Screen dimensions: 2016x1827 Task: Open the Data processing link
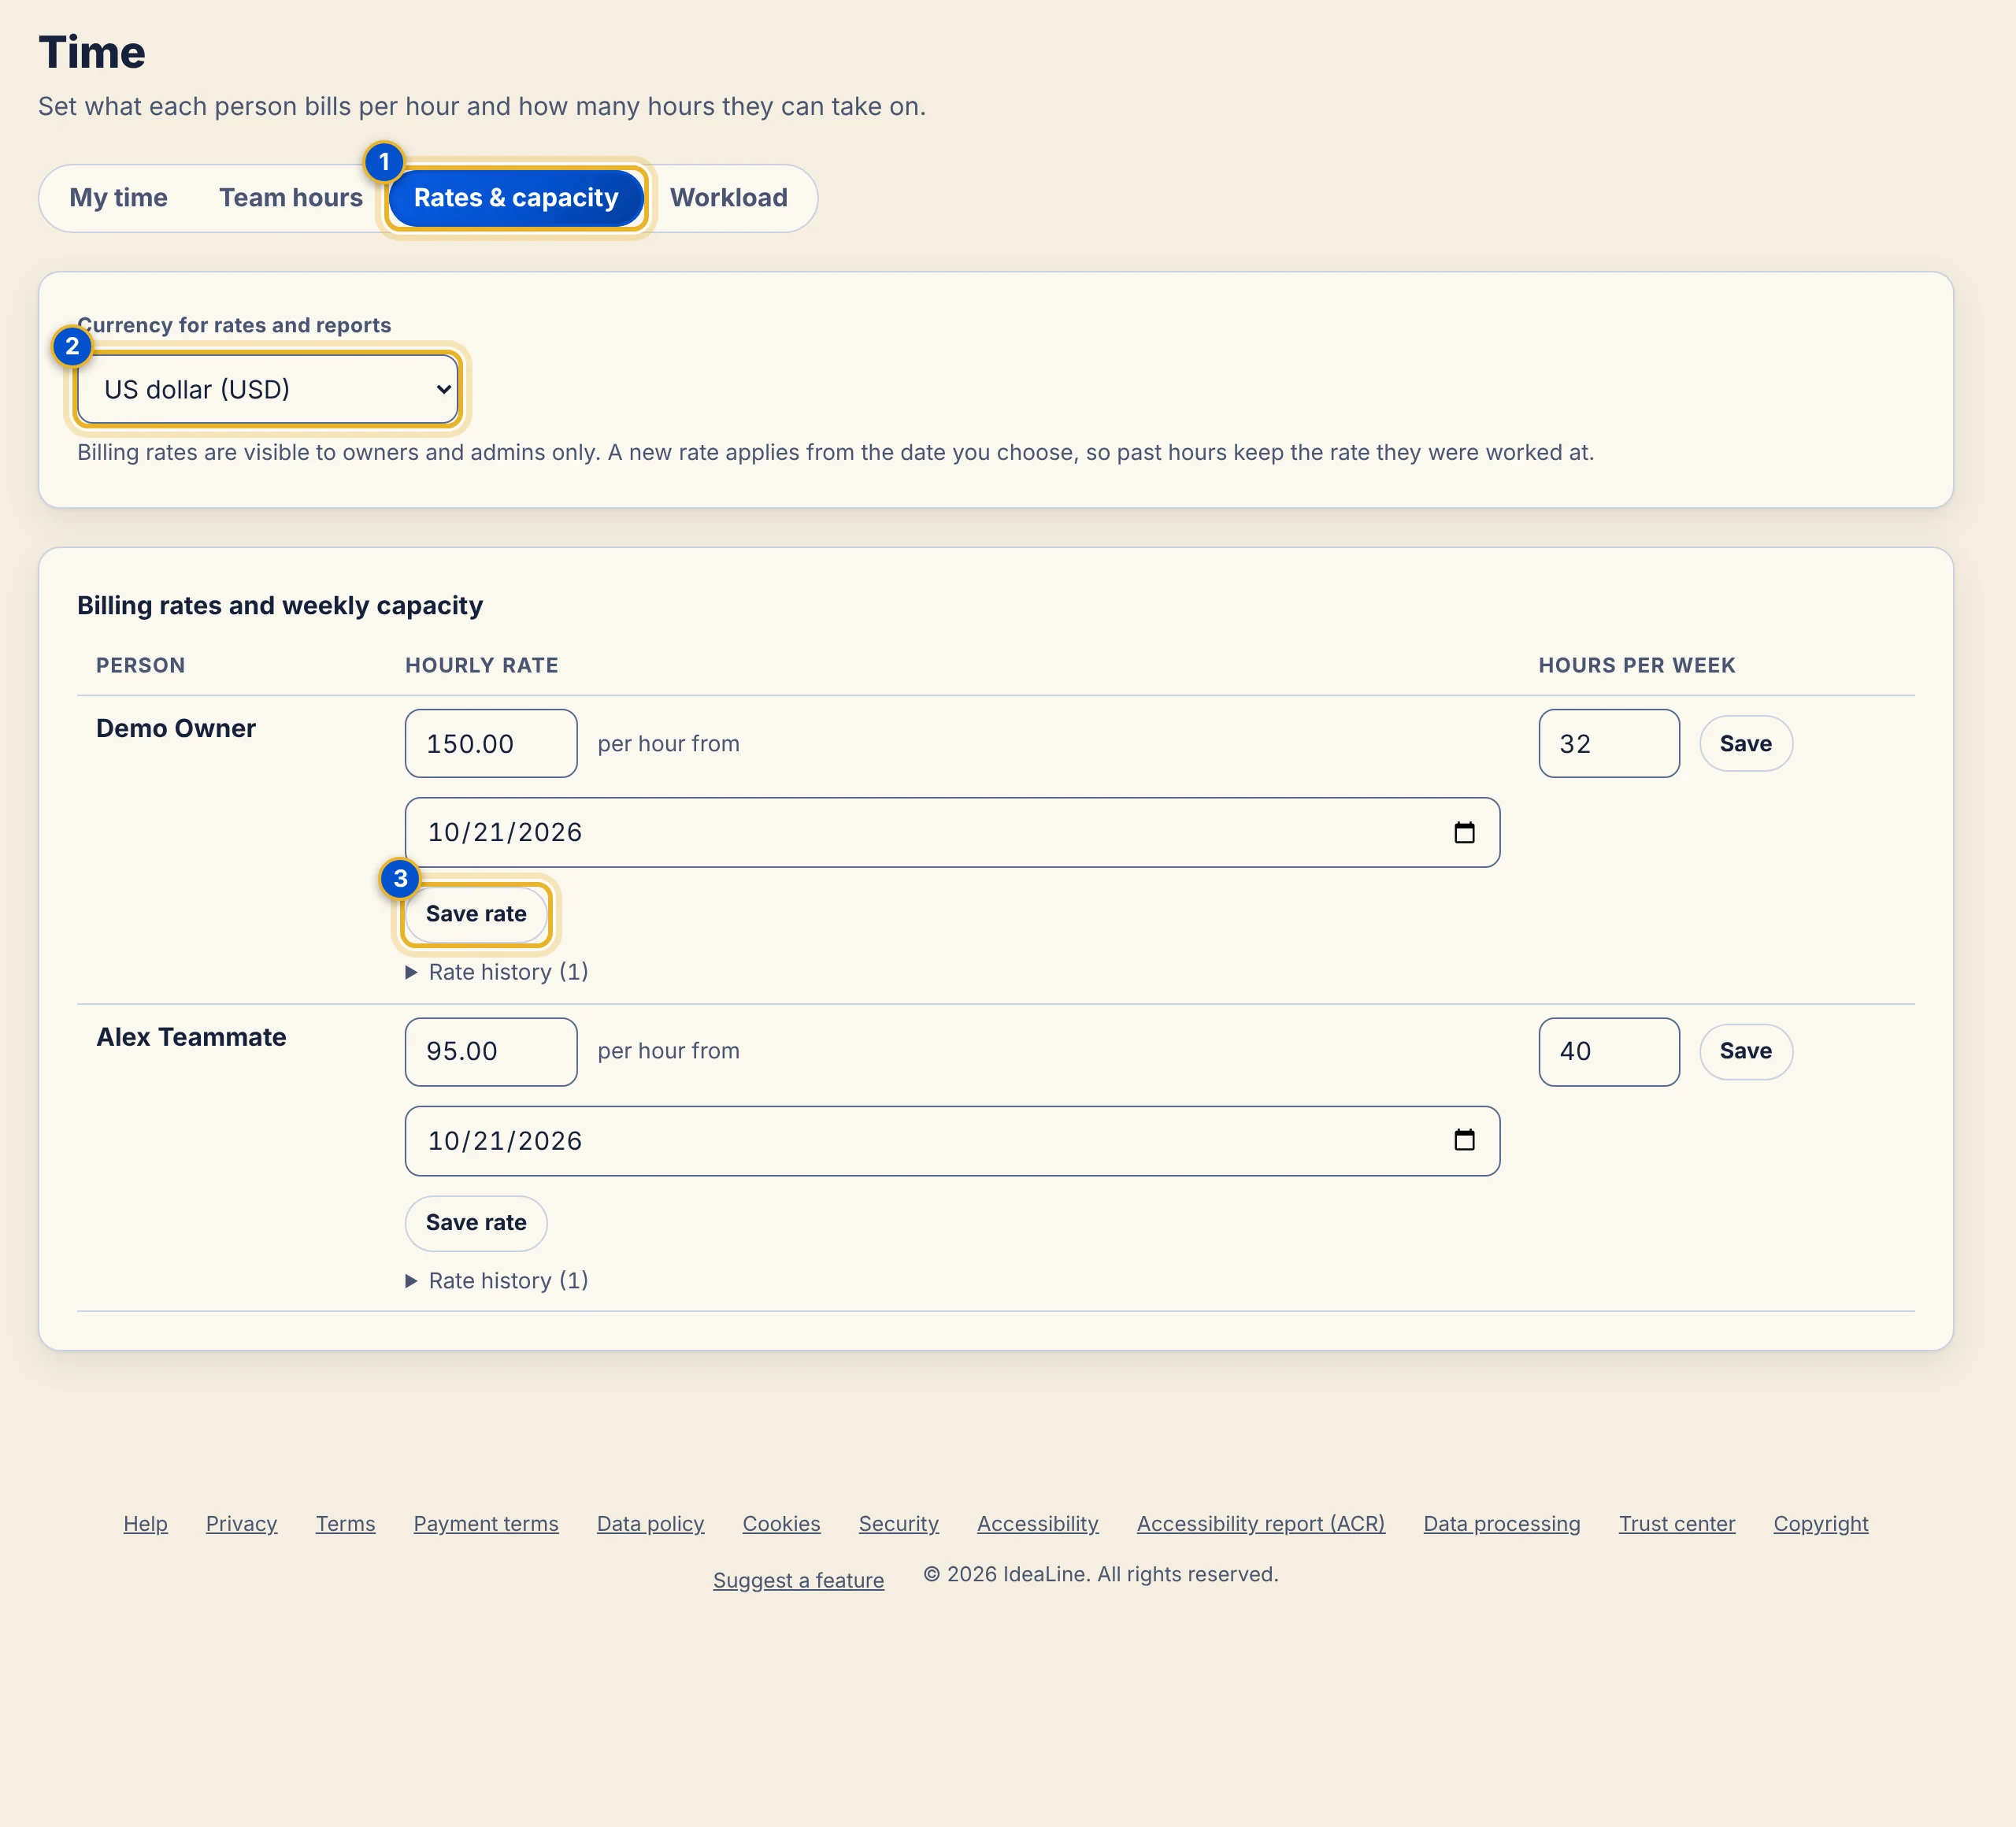click(1501, 1524)
